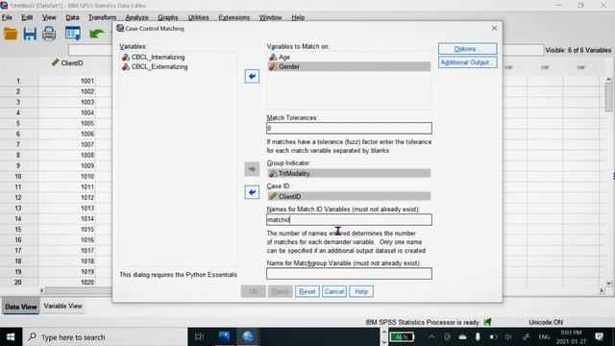This screenshot has width=615, height=346.
Task: Open the Windows Start menu
Action: coord(11,337)
